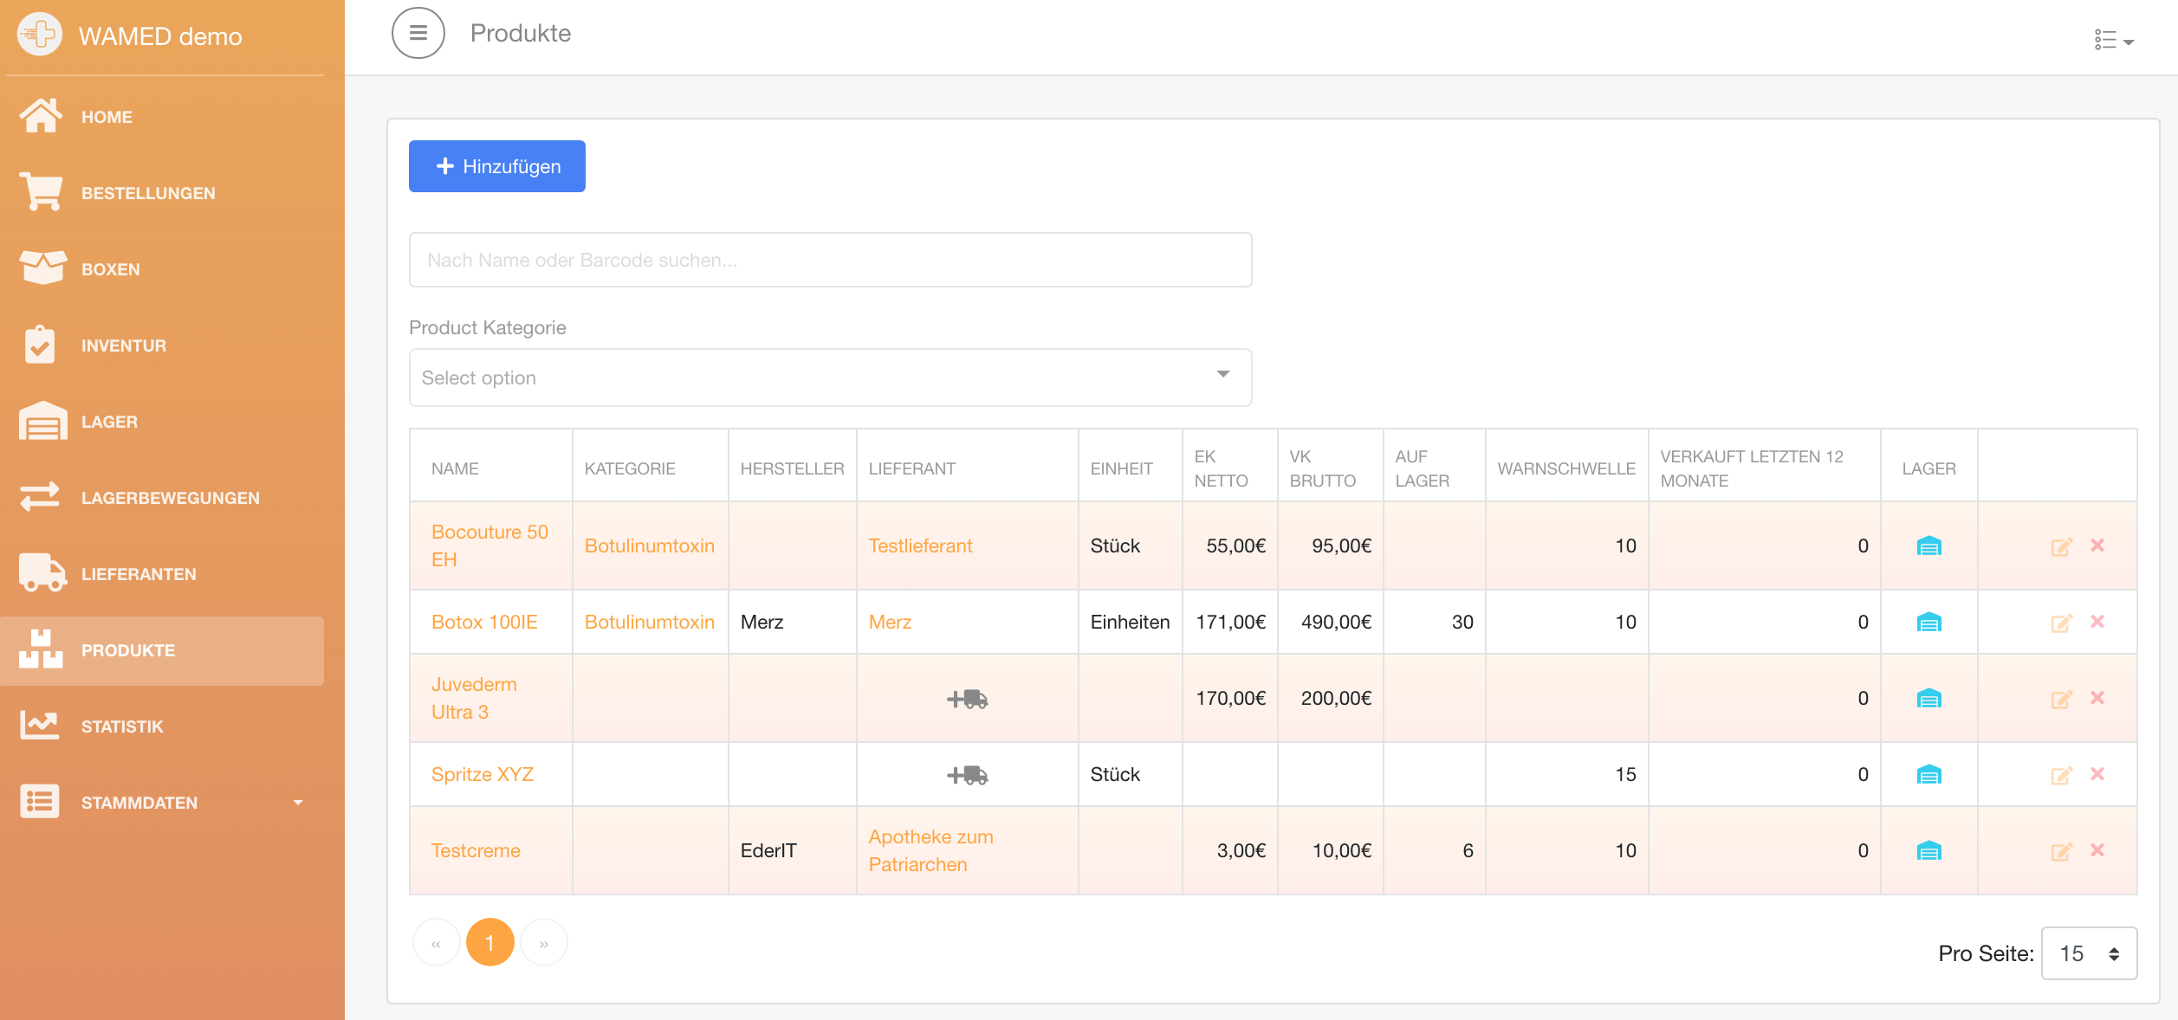The image size is (2178, 1020).
Task: Focus the name or barcode search field
Action: click(x=830, y=260)
